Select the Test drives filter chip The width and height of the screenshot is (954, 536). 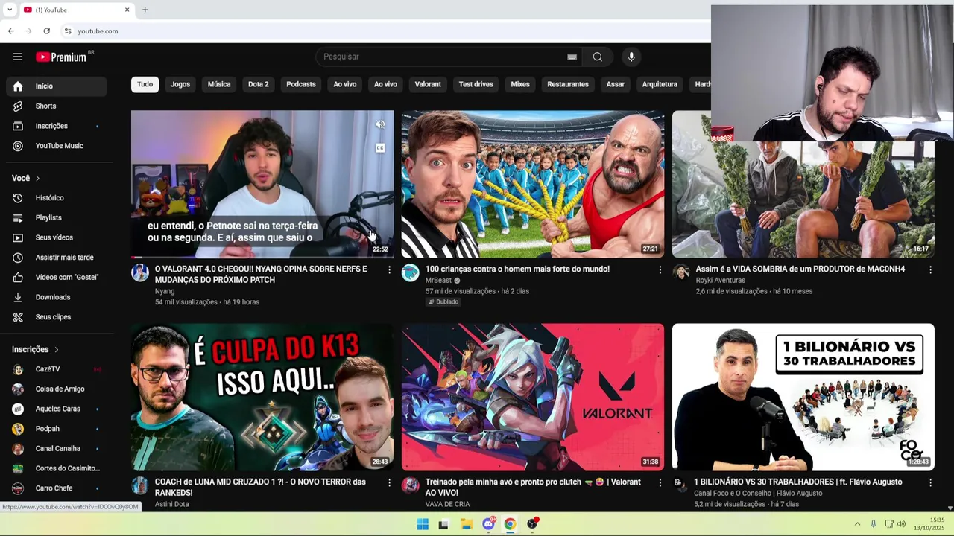click(x=476, y=84)
